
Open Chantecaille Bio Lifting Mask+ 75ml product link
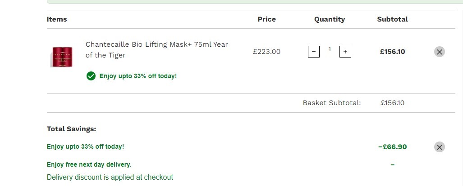(x=157, y=50)
